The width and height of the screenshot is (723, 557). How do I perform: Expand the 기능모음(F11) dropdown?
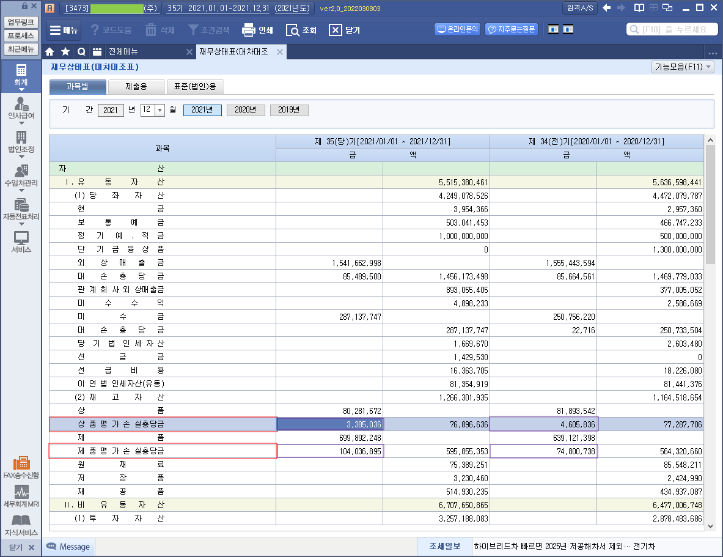point(683,67)
